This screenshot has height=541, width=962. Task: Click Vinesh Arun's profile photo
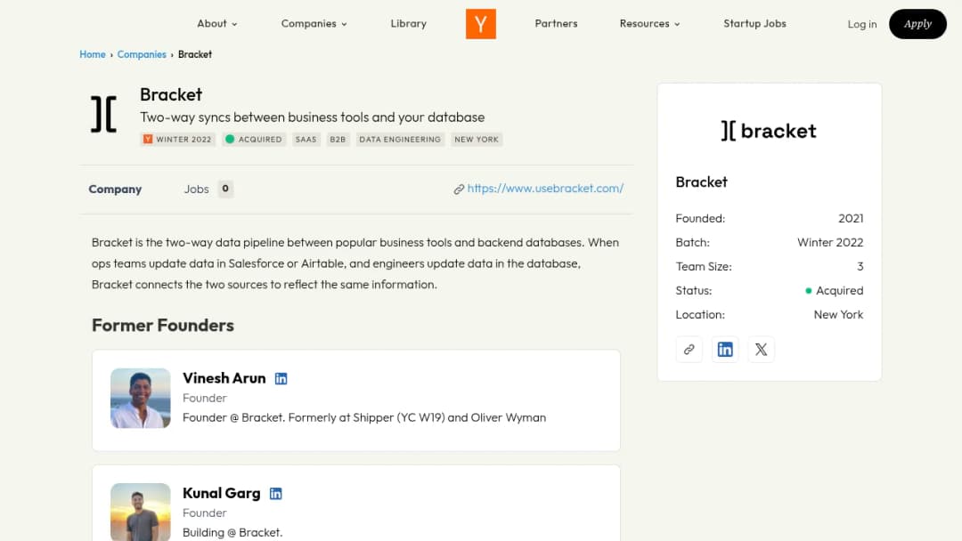click(x=141, y=399)
